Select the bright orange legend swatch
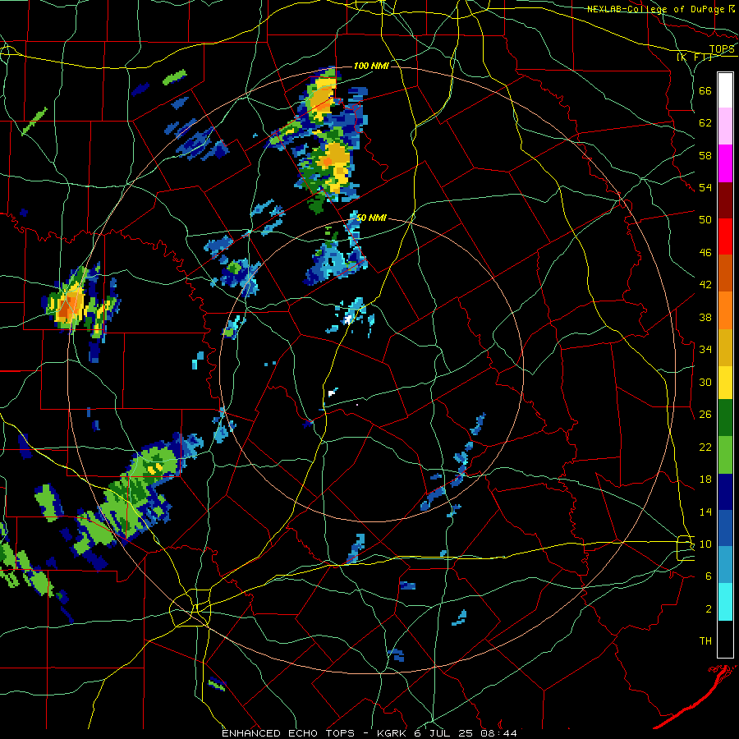739x739 pixels. (x=725, y=310)
